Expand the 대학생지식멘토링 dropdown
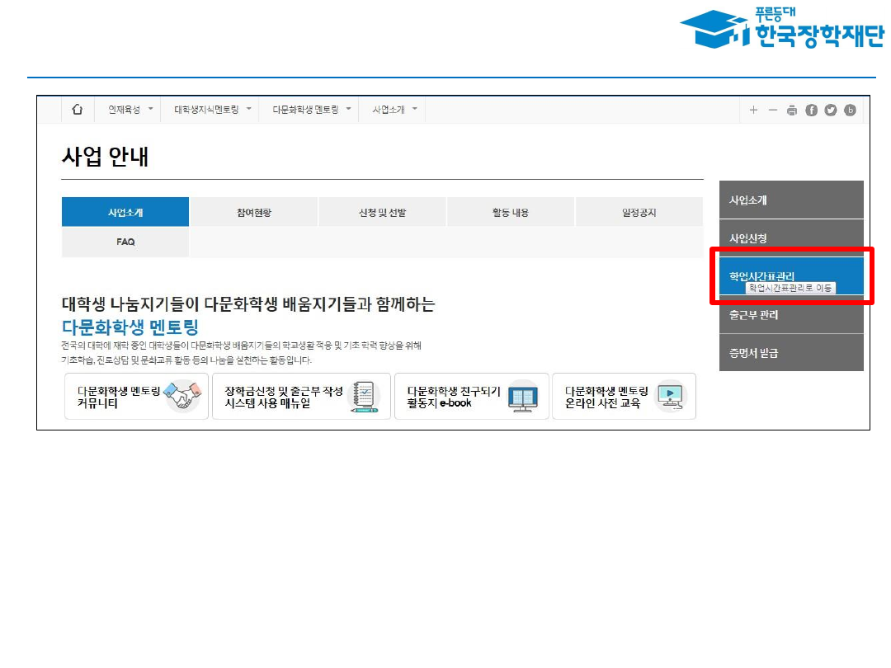Screen dimensions: 891x668 tap(212, 110)
